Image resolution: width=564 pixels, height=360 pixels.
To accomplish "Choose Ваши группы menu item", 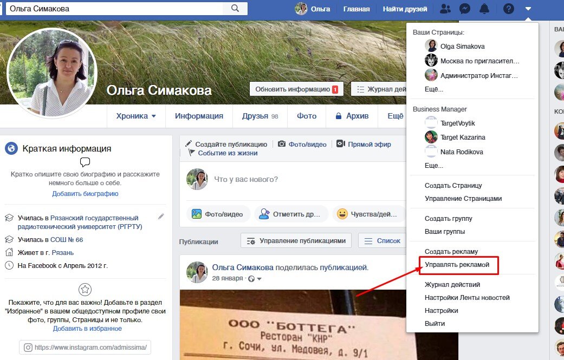I will pyautogui.click(x=445, y=231).
